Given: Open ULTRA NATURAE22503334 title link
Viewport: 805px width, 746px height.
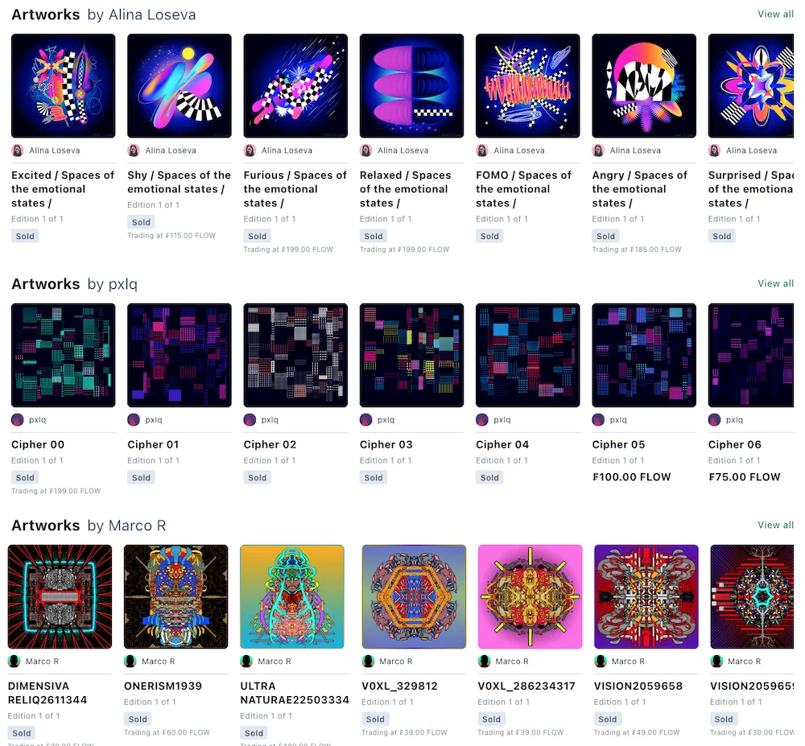Looking at the screenshot, I should point(295,693).
